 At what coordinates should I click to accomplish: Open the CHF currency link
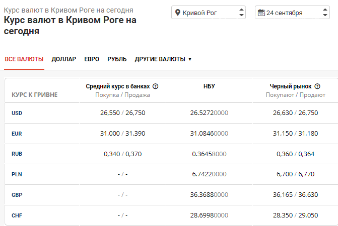click(x=17, y=216)
